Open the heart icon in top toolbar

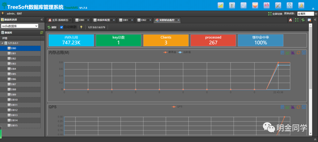(255, 5)
